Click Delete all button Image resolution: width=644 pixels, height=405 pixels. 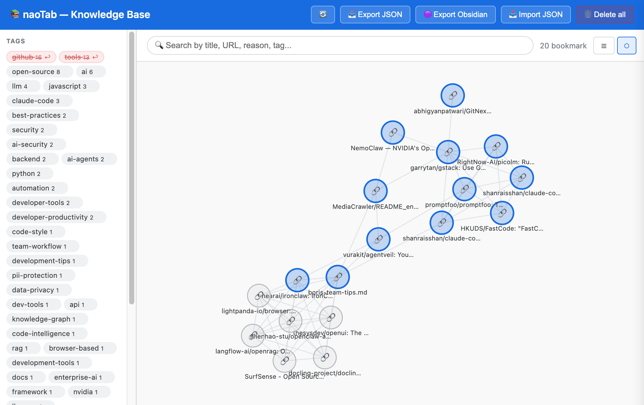[605, 15]
